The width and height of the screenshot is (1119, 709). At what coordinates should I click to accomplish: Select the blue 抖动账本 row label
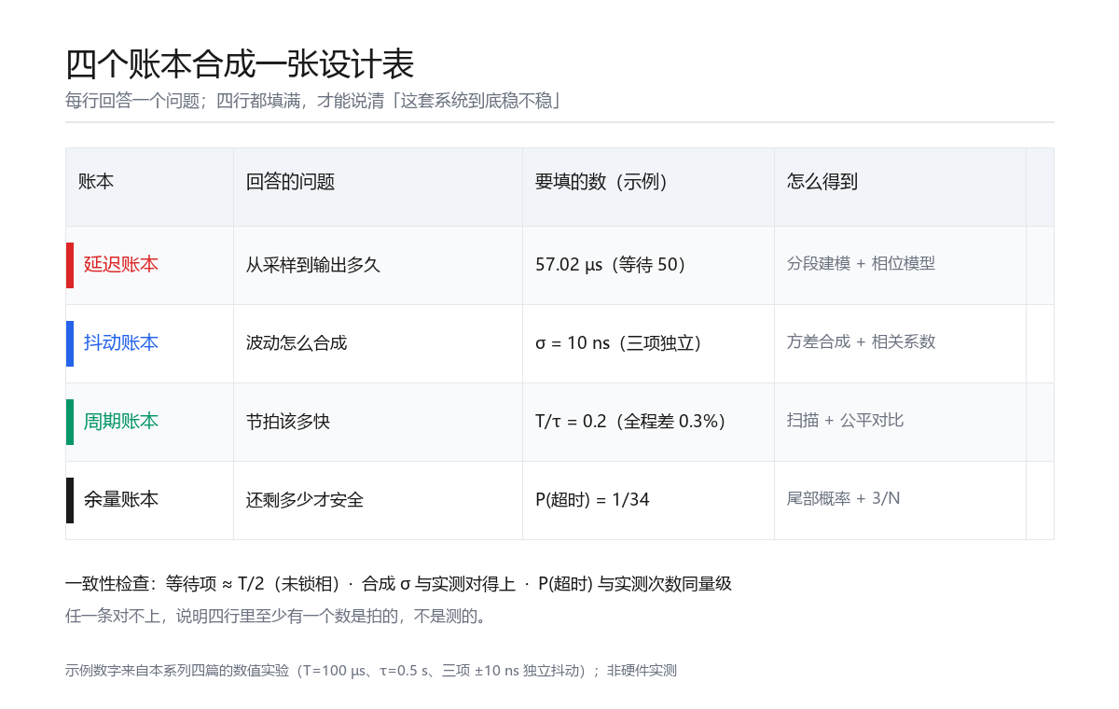121,343
